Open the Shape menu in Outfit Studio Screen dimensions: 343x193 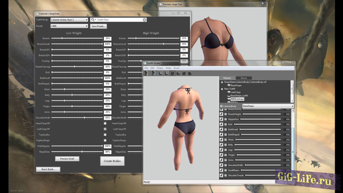click(x=160, y=68)
